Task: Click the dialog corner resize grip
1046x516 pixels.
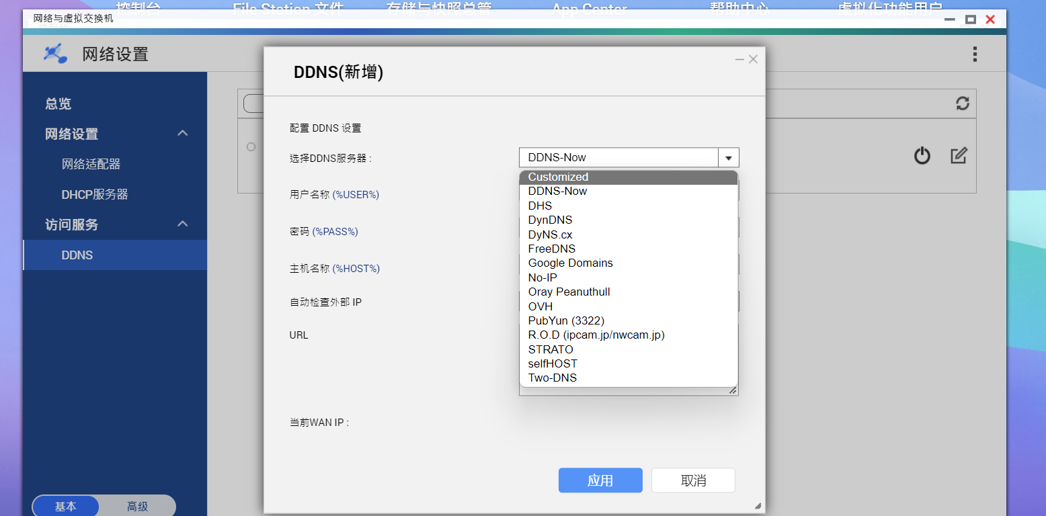Action: [x=758, y=506]
